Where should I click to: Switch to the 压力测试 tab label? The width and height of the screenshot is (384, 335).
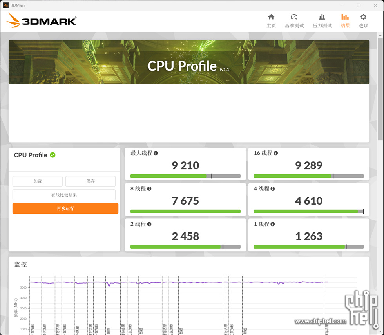point(322,26)
